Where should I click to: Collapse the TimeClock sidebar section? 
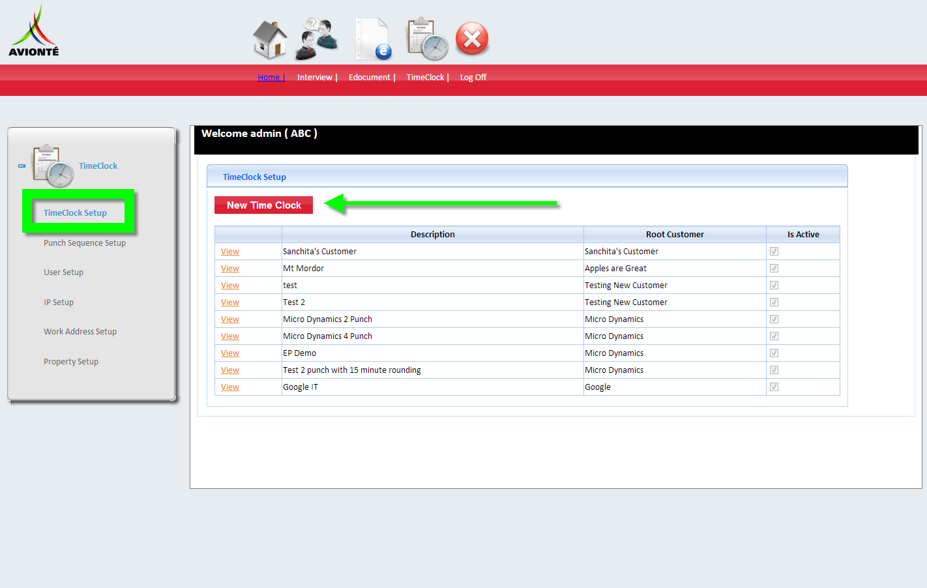22,166
